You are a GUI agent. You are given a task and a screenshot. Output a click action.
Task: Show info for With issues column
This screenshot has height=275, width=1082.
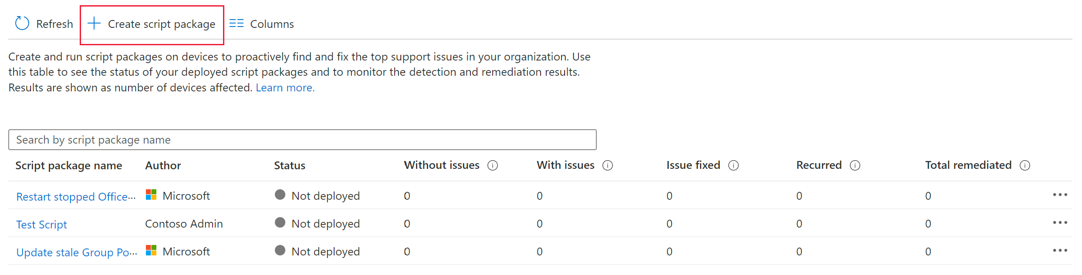pyautogui.click(x=608, y=165)
